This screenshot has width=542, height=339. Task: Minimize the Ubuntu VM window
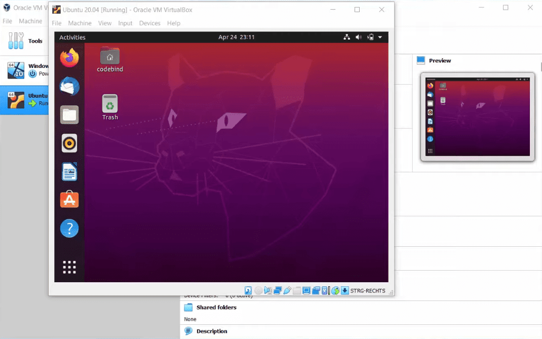click(x=333, y=10)
